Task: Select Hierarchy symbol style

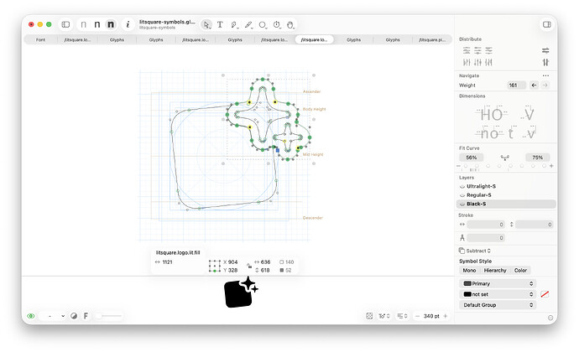Action: pos(495,271)
